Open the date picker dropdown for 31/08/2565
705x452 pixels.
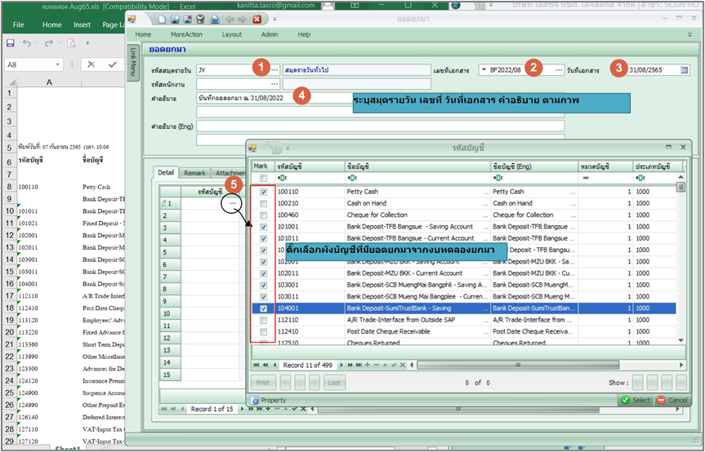point(684,70)
